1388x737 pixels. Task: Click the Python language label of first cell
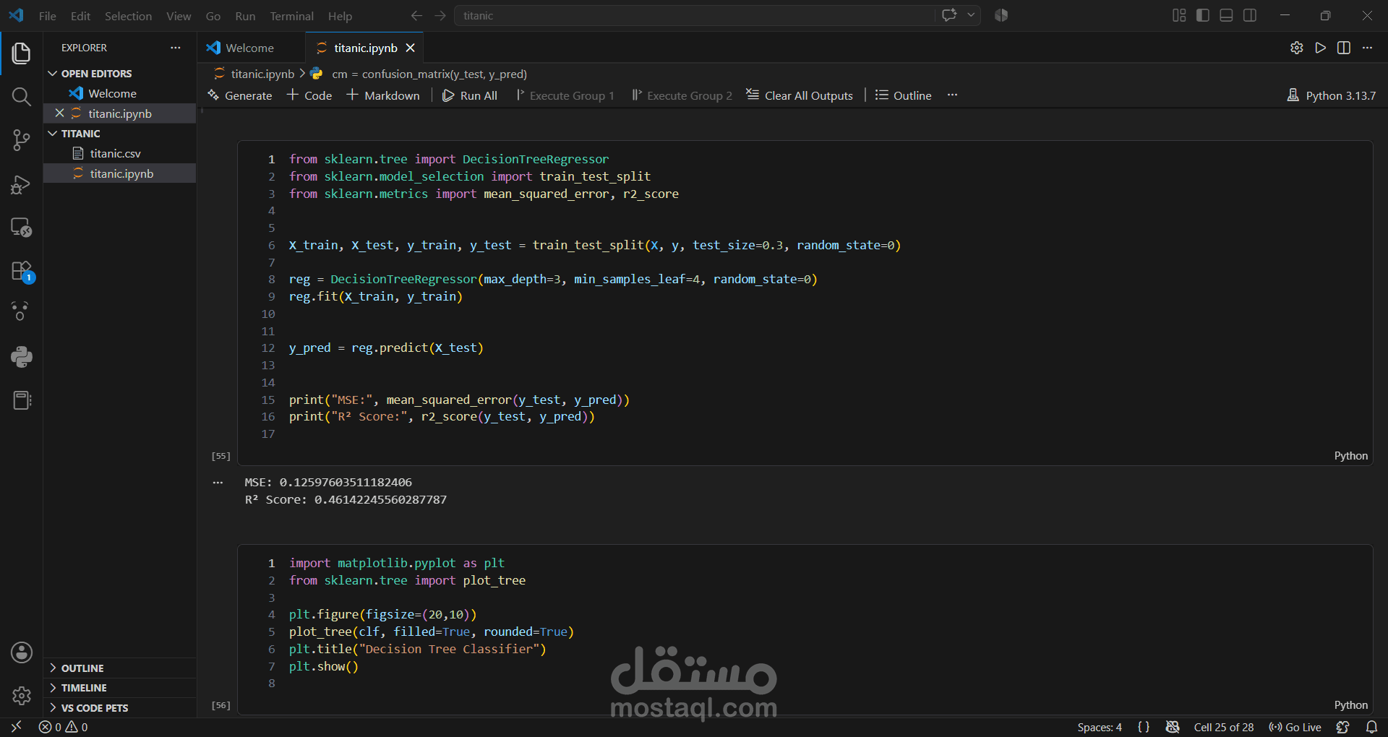1350,456
